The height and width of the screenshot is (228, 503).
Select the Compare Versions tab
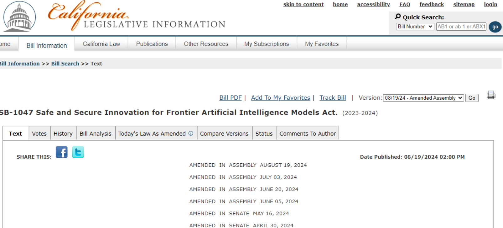224,134
